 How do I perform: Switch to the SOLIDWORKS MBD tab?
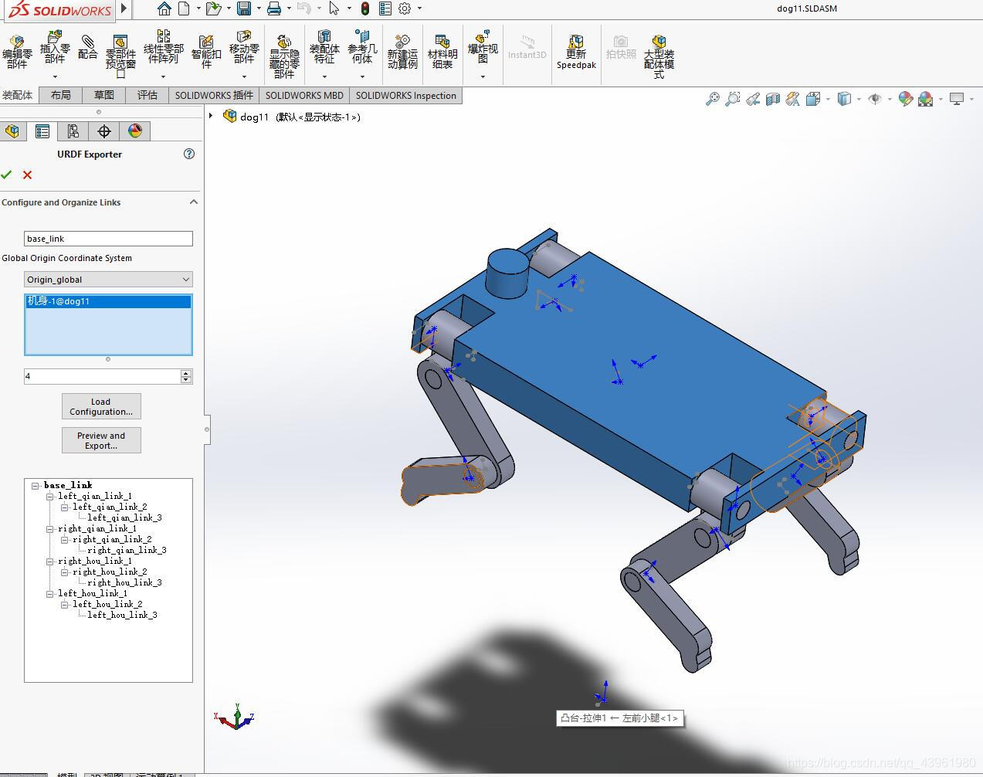[x=304, y=95]
